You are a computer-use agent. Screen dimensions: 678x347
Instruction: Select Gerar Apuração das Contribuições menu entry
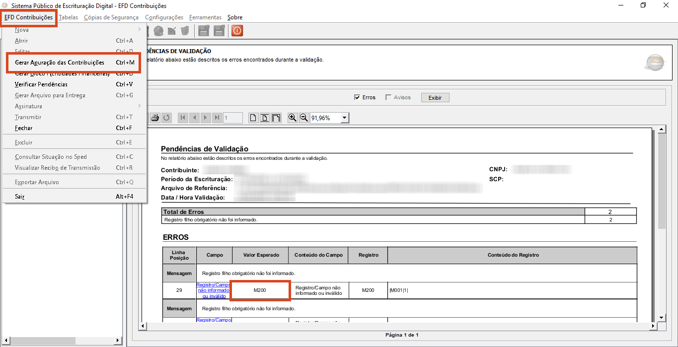(60, 63)
